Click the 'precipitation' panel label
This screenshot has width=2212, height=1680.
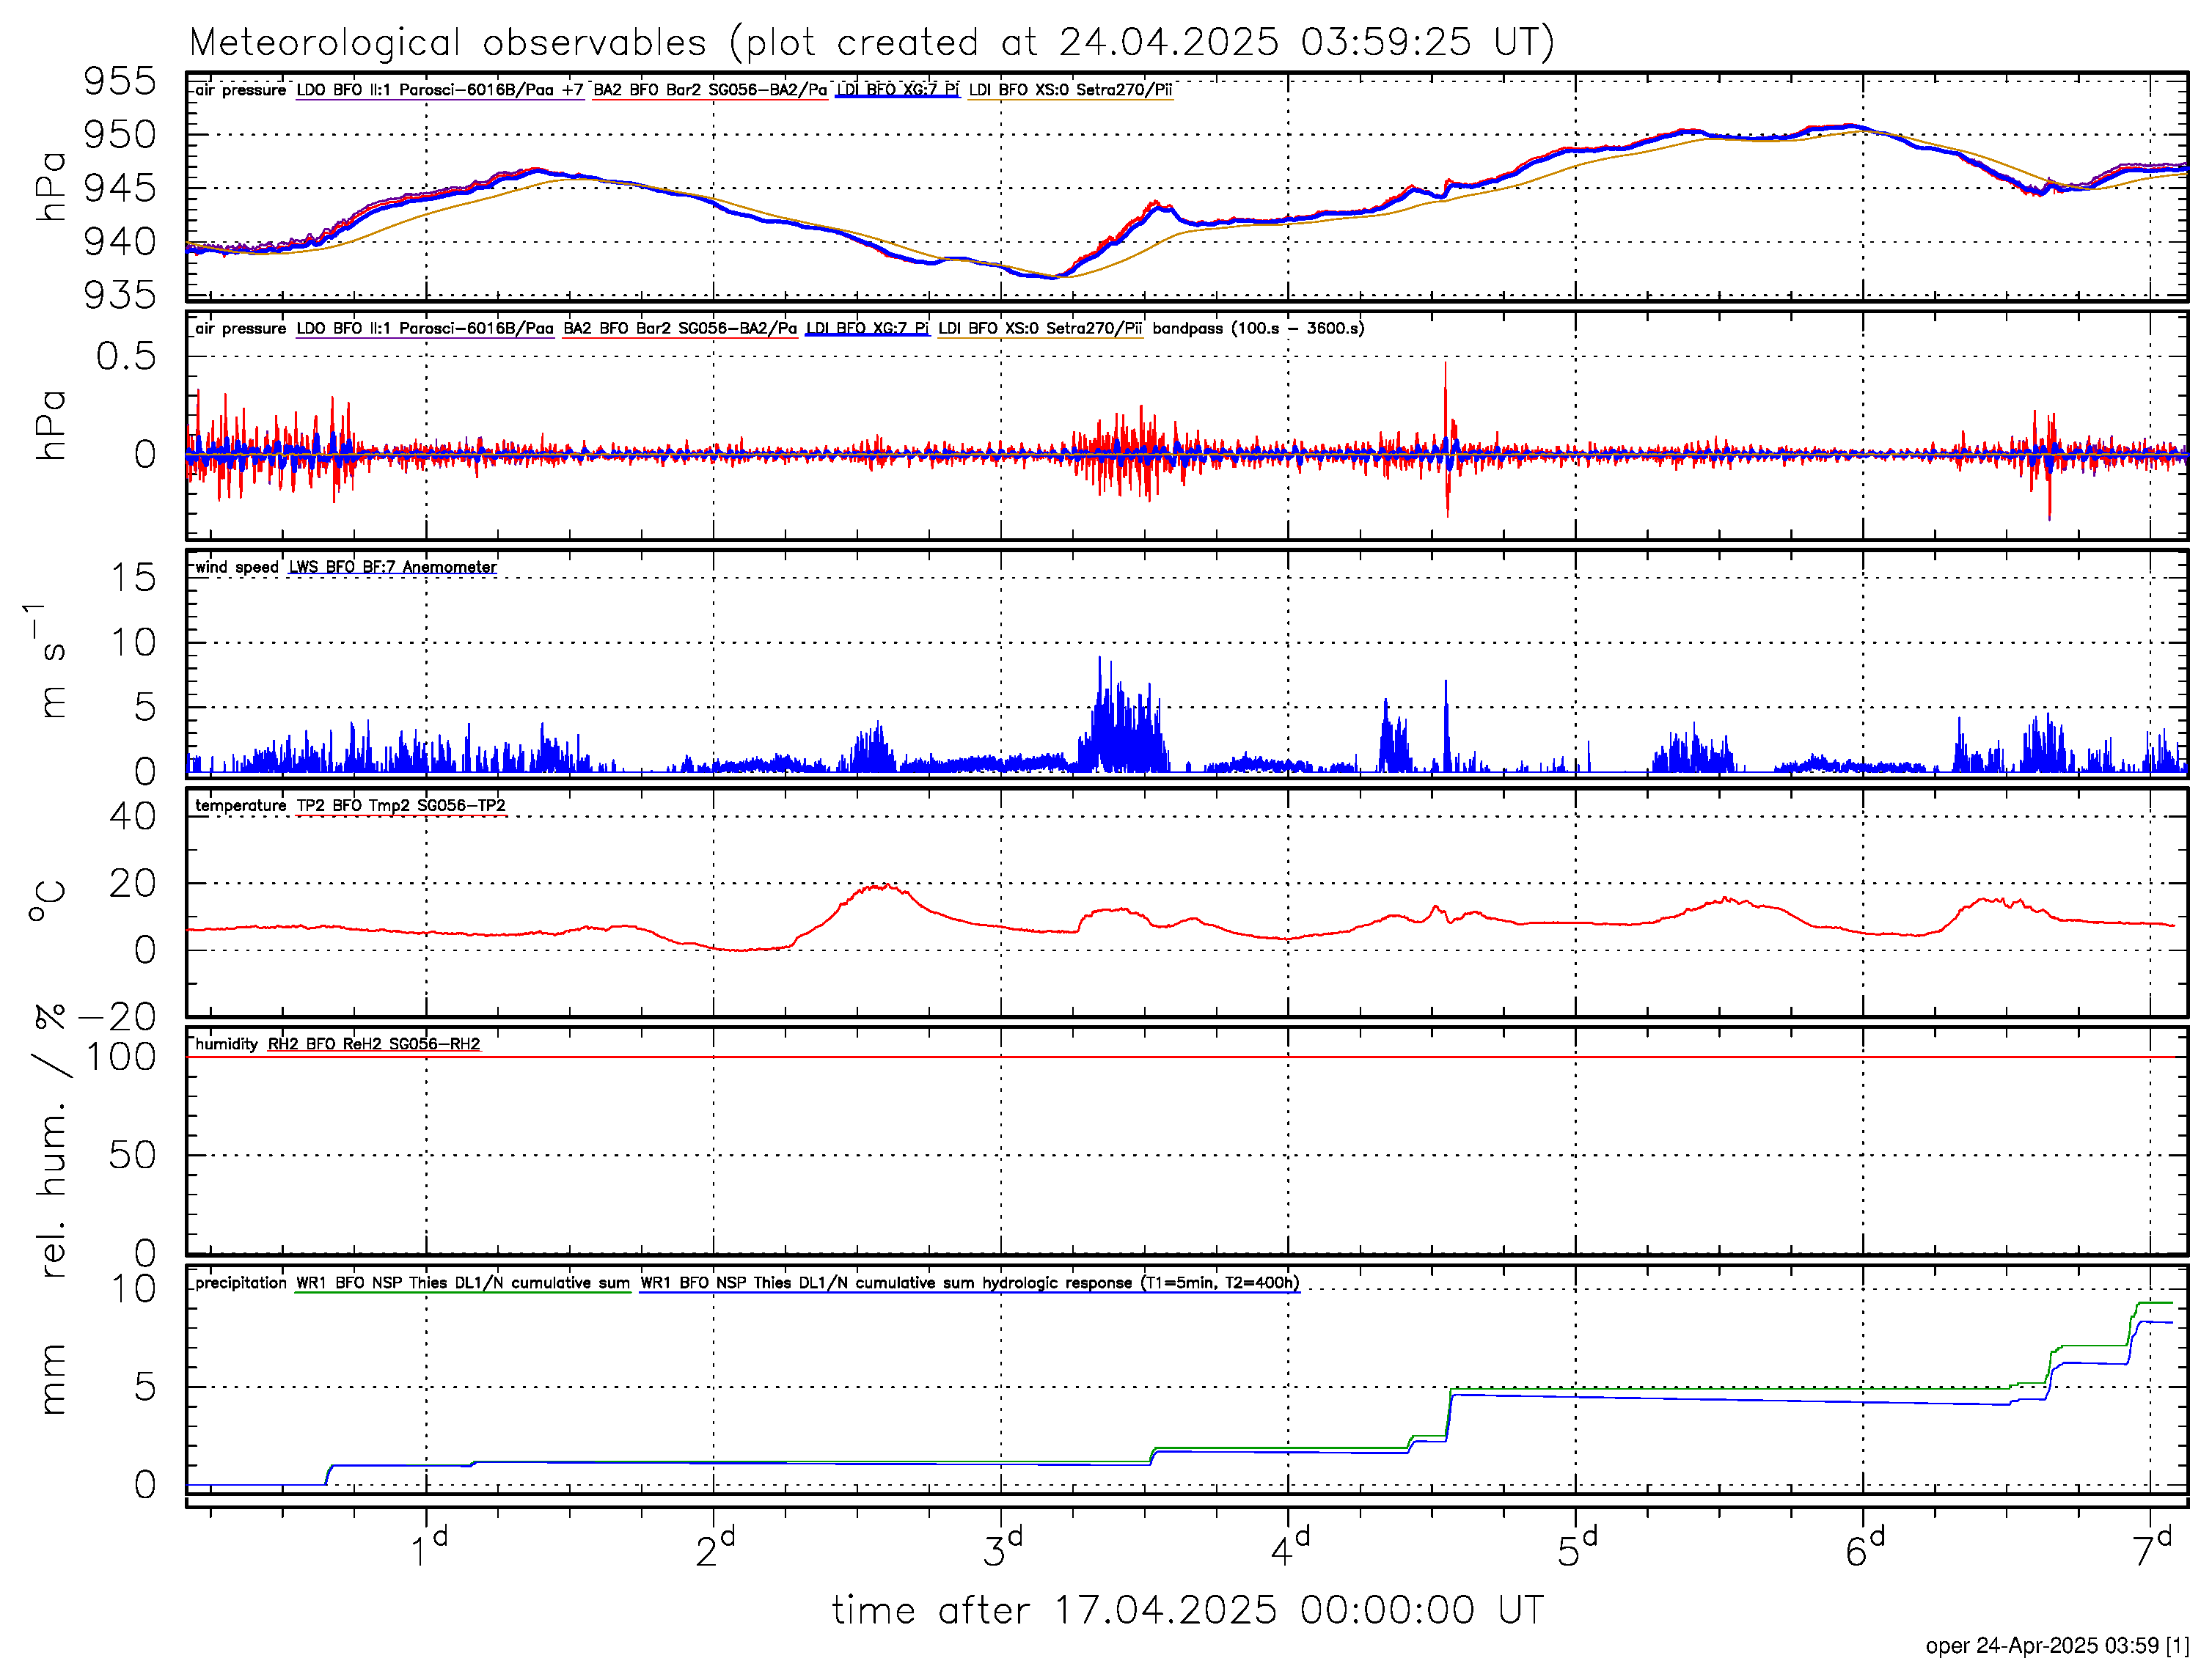(240, 1283)
